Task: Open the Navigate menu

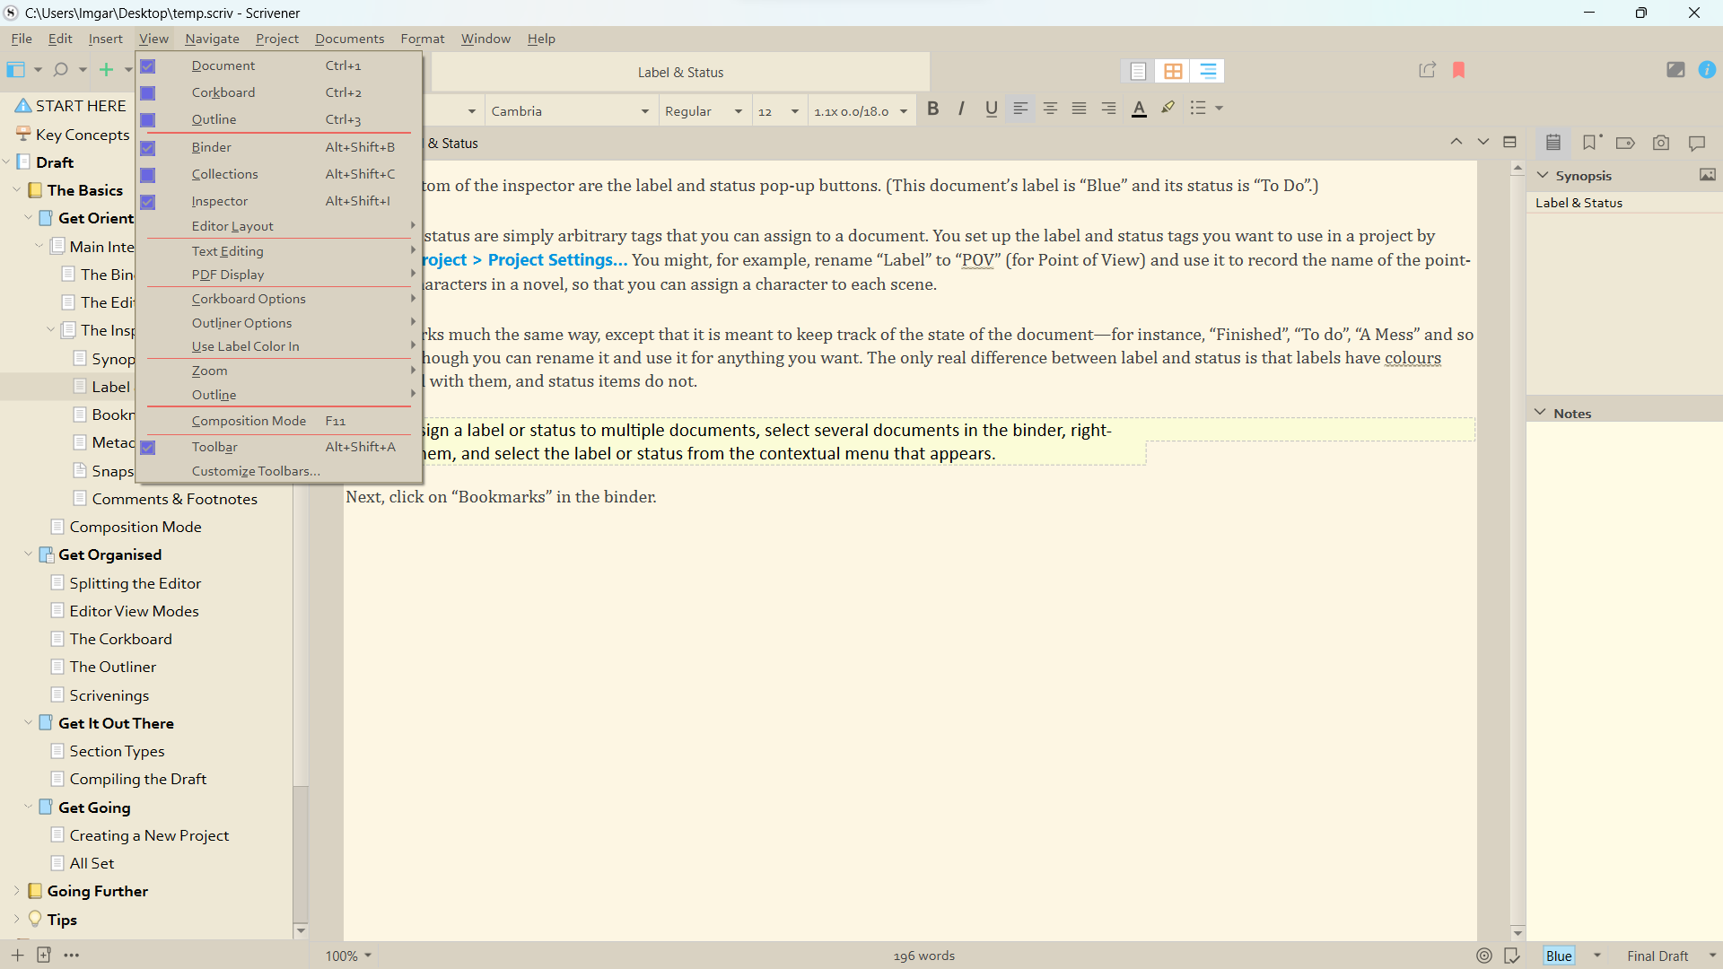Action: tap(212, 39)
